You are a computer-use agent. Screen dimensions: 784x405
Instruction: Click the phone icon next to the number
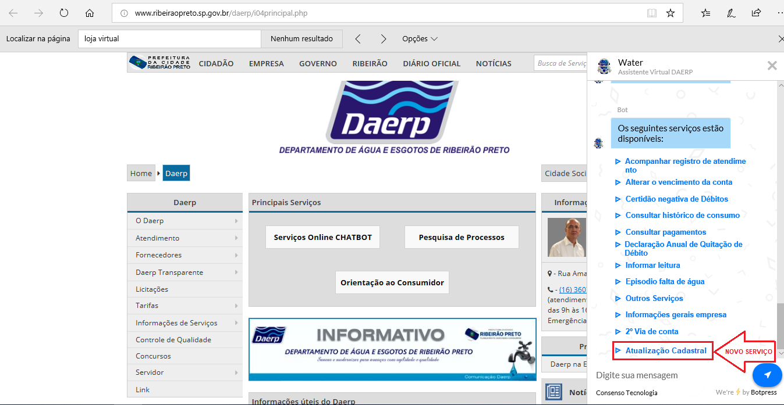tap(550, 289)
